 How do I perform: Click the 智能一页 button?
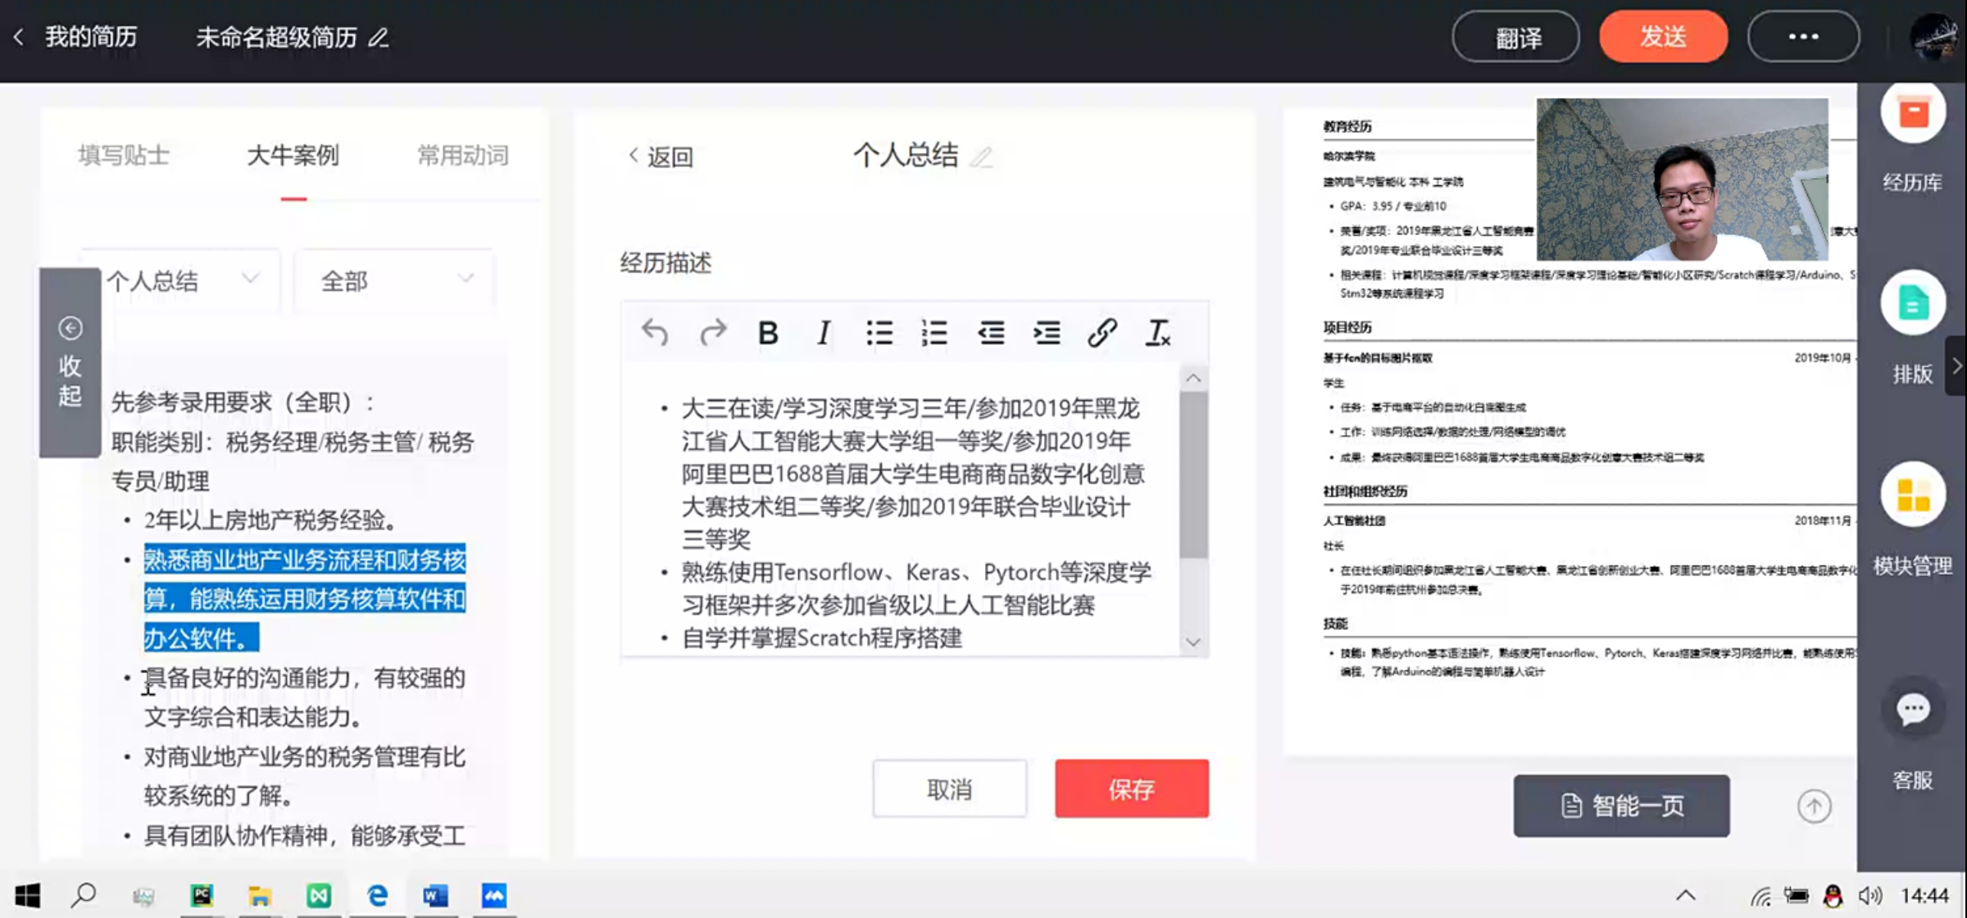(1622, 806)
